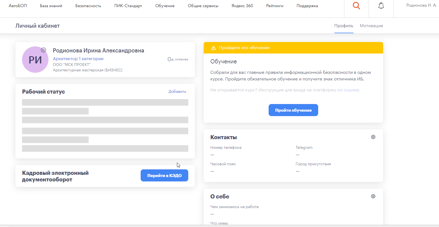Open О себе settings gear
Image resolution: width=439 pixels, height=227 pixels.
pos(373,196)
